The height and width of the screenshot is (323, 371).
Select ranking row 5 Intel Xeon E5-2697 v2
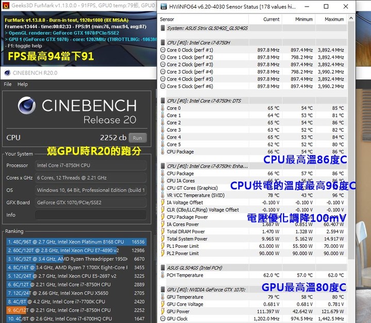pyautogui.click(x=76, y=276)
